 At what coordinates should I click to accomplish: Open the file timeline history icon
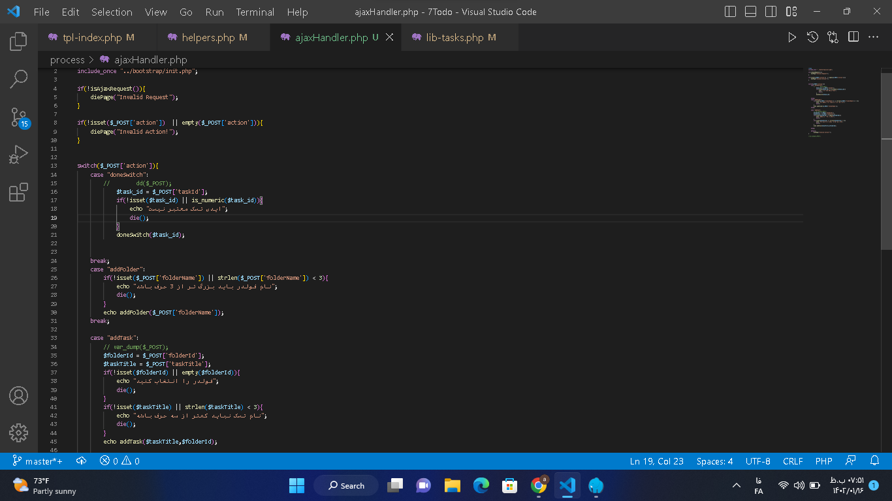[x=812, y=37]
